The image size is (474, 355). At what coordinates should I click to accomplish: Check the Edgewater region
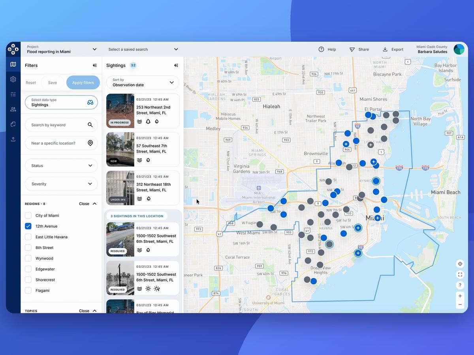click(x=28, y=269)
